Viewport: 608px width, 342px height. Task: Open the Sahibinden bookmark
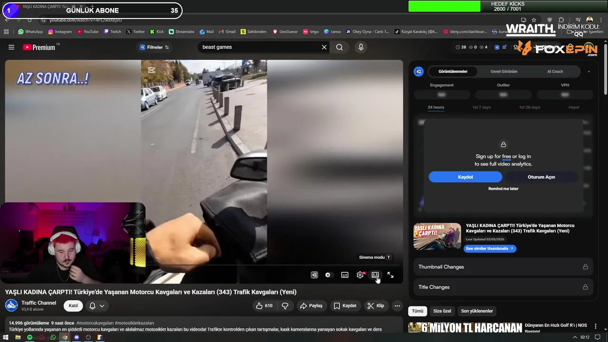pyautogui.click(x=253, y=32)
